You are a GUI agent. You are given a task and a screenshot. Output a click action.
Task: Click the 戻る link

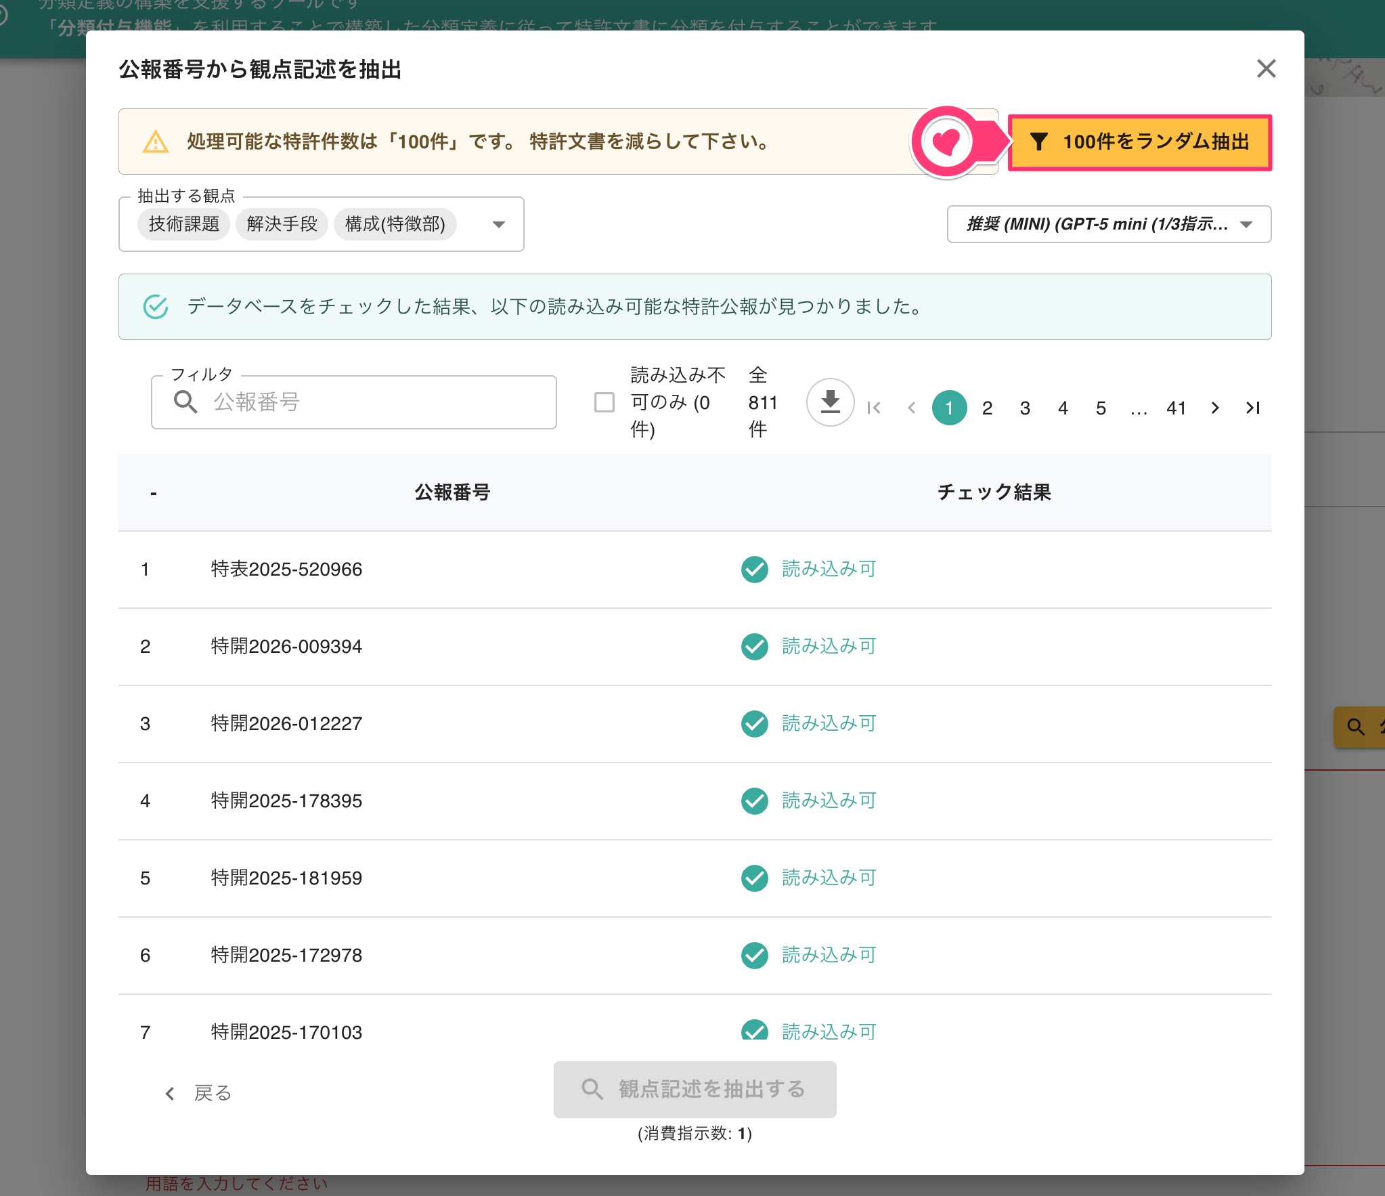click(x=200, y=1092)
